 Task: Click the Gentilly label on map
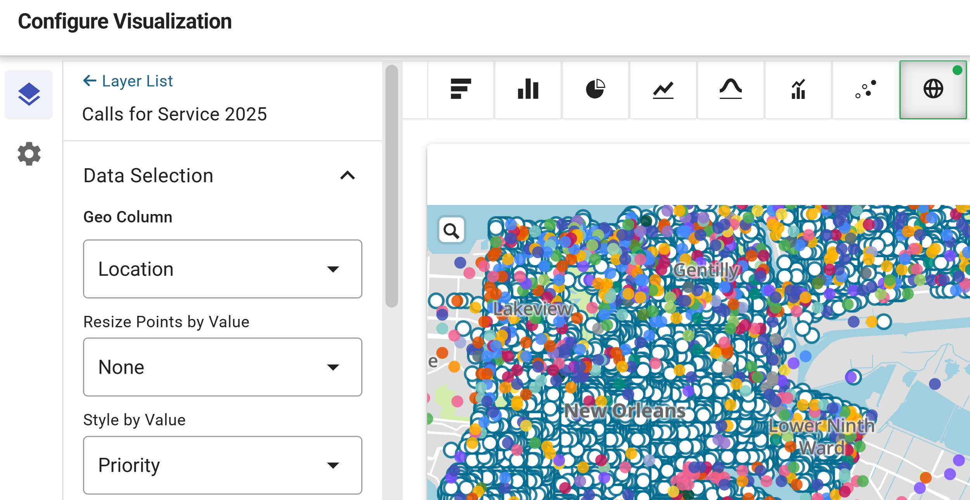(x=706, y=270)
